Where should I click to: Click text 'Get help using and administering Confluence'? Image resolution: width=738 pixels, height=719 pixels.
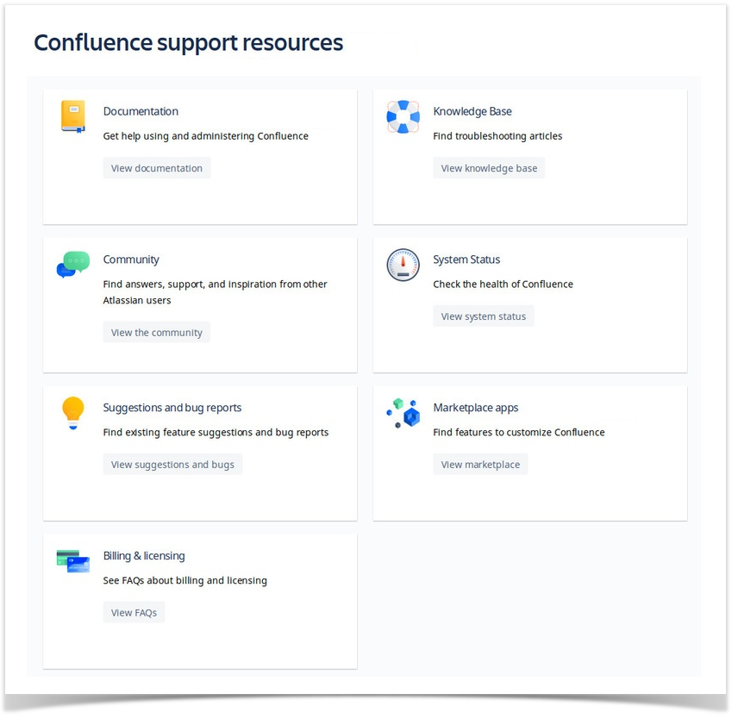[206, 136]
